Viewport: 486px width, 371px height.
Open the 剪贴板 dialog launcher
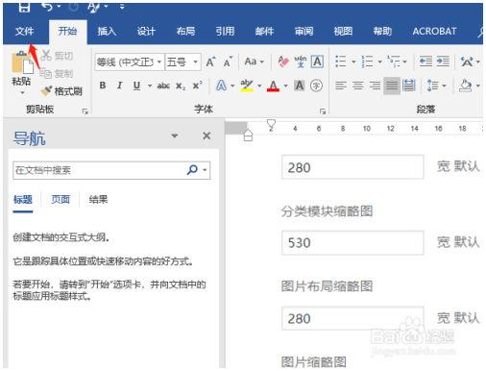coord(85,111)
